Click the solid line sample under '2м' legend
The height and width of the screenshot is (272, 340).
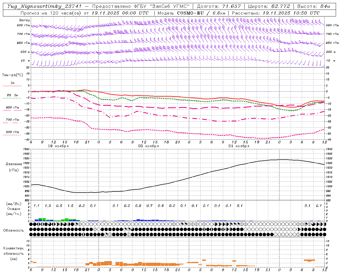pyautogui.click(x=12, y=86)
